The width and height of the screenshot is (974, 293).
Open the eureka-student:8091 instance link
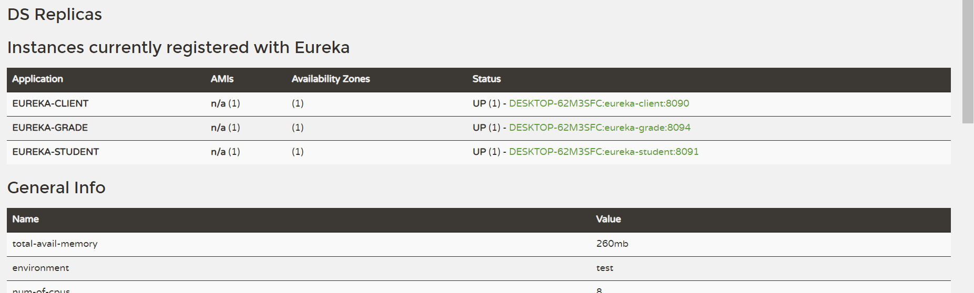click(x=603, y=152)
